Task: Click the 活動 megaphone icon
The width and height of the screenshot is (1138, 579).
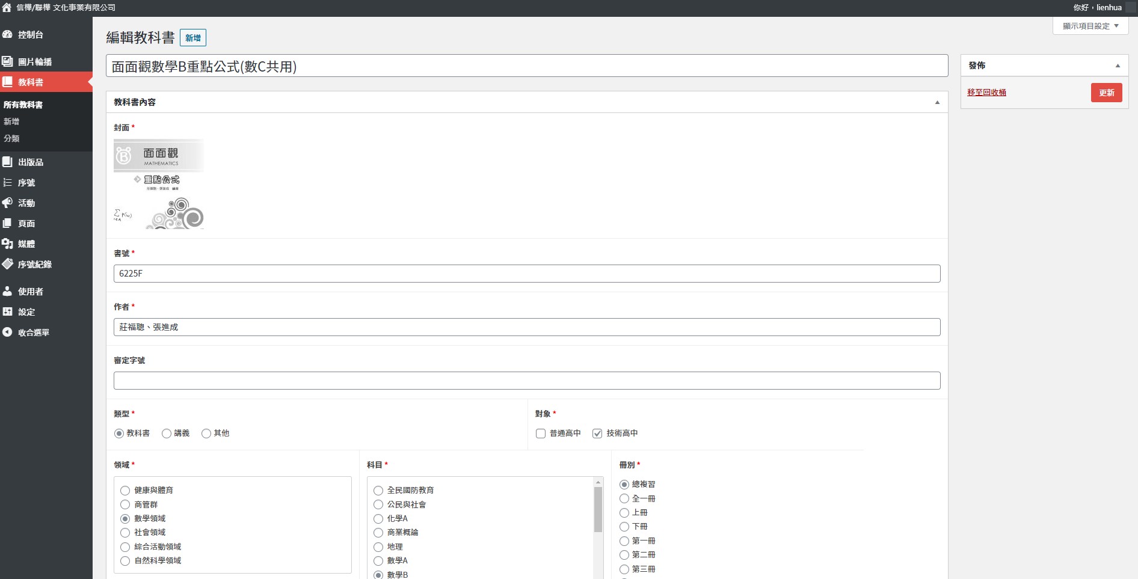Action: point(7,203)
